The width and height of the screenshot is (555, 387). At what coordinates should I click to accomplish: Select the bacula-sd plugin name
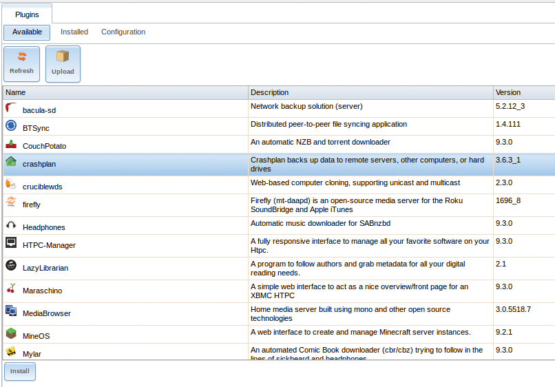click(39, 110)
